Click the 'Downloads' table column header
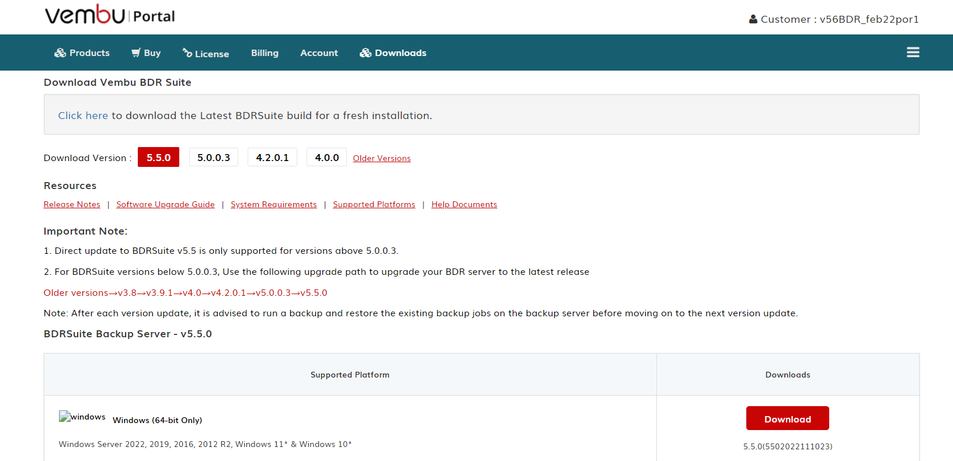 click(788, 375)
